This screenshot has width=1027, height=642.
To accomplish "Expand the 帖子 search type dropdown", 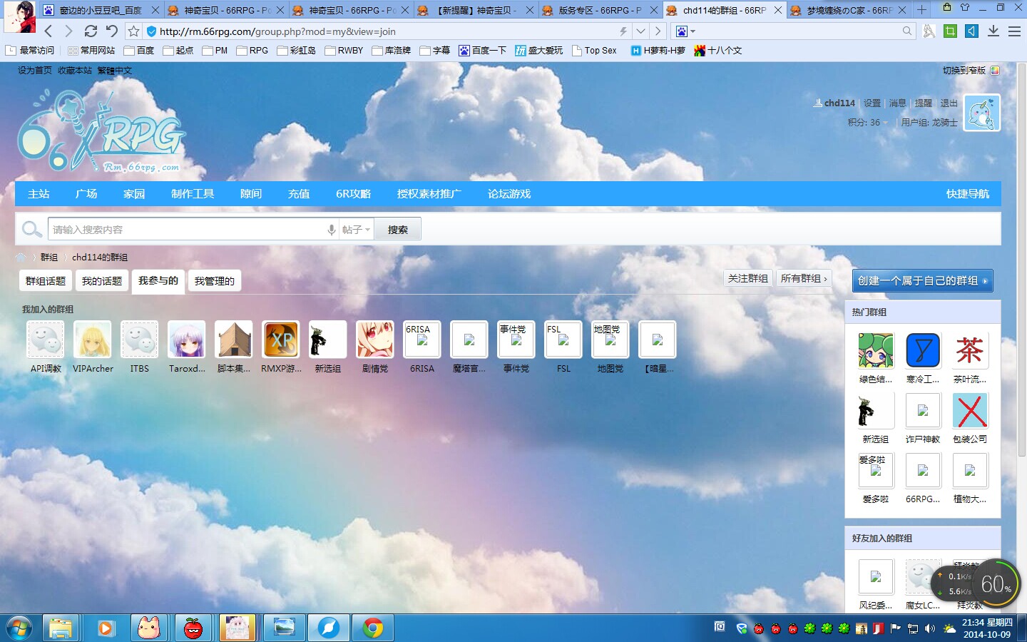I will click(x=357, y=230).
